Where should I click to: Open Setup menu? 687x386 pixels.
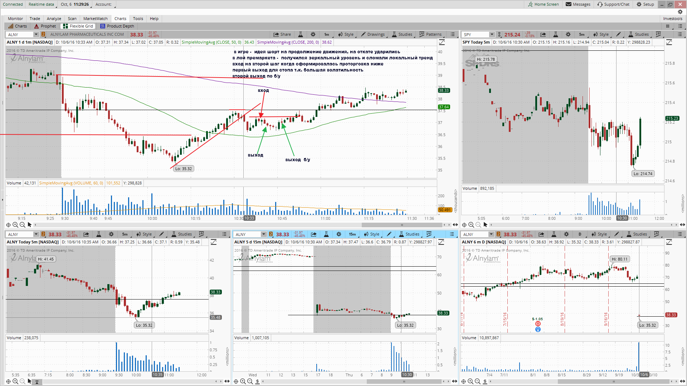(x=645, y=4)
